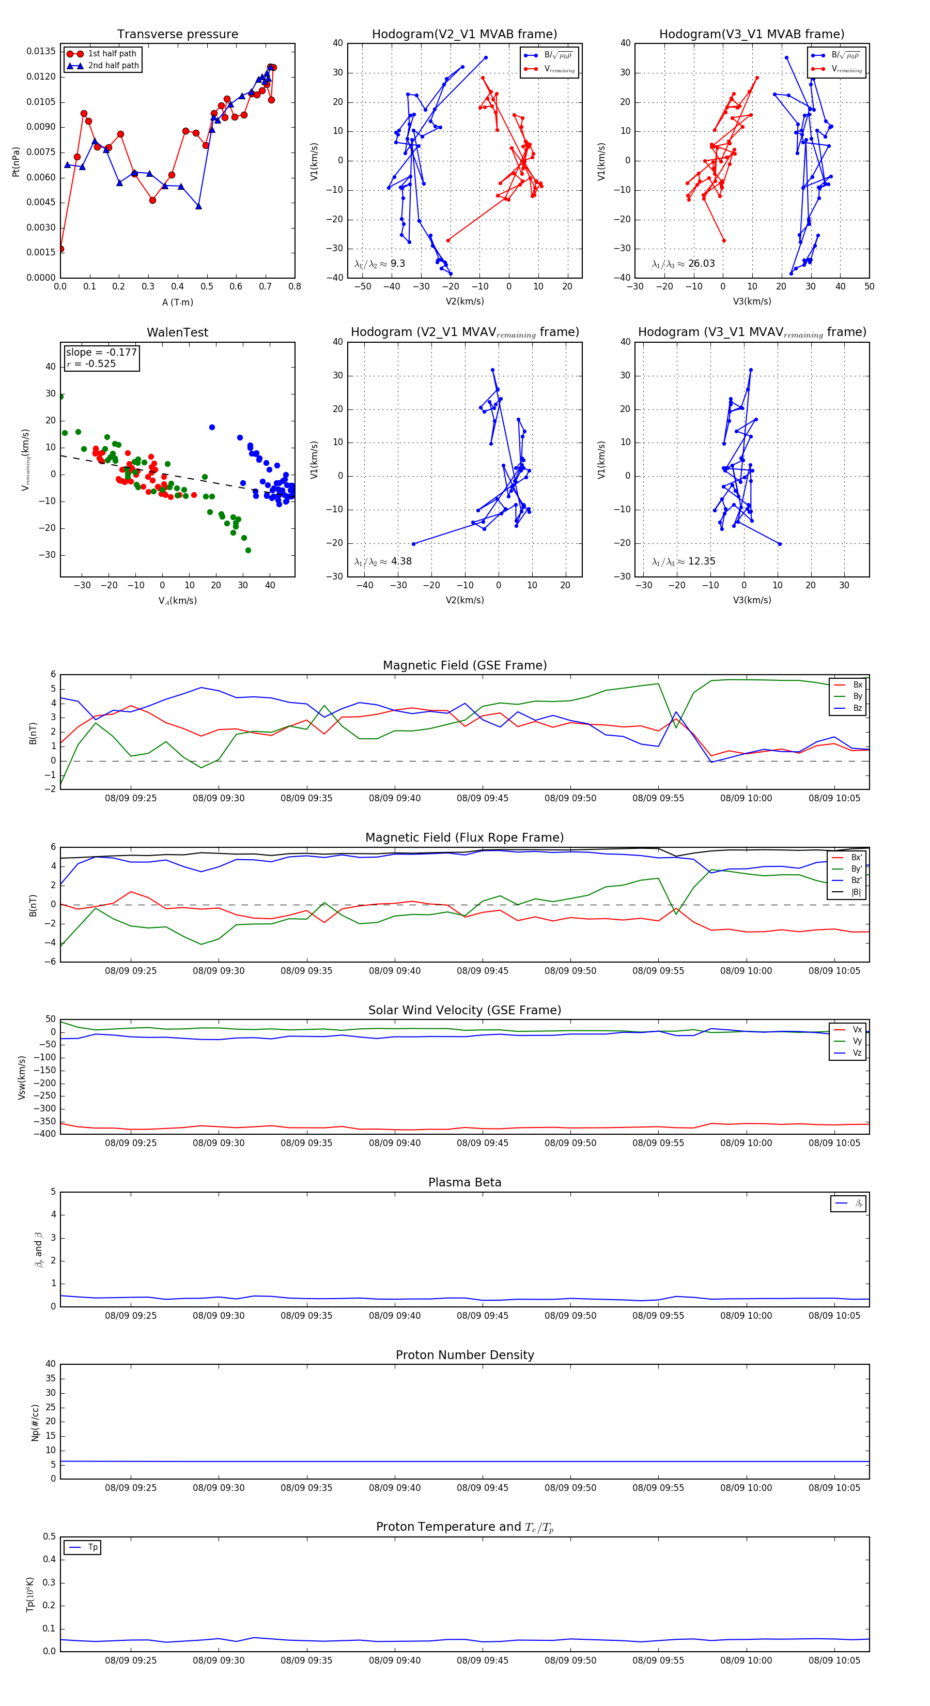
Task: Click the "Tp(10^6K)" y-axis label
Action: click(x=30, y=1595)
